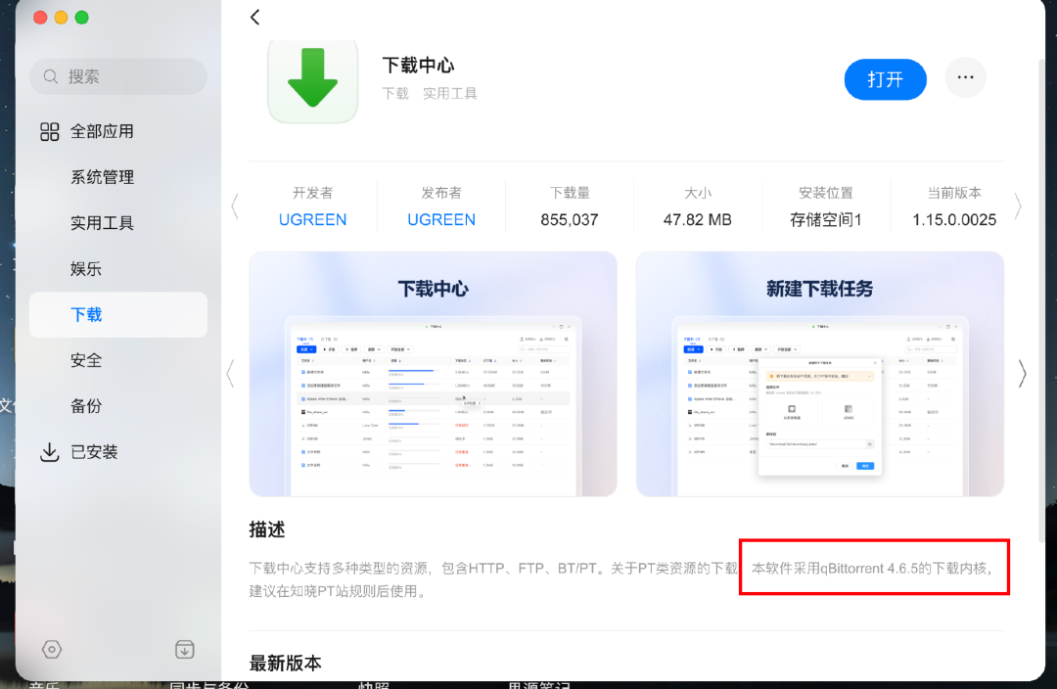1057x689 pixels.
Task: Open the download tasks icon at sidebar bottom
Action: click(x=185, y=649)
